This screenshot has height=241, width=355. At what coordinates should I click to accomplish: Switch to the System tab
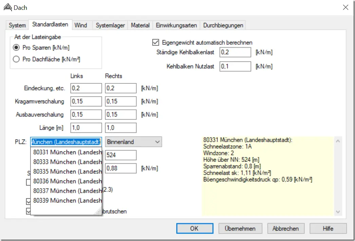17,25
